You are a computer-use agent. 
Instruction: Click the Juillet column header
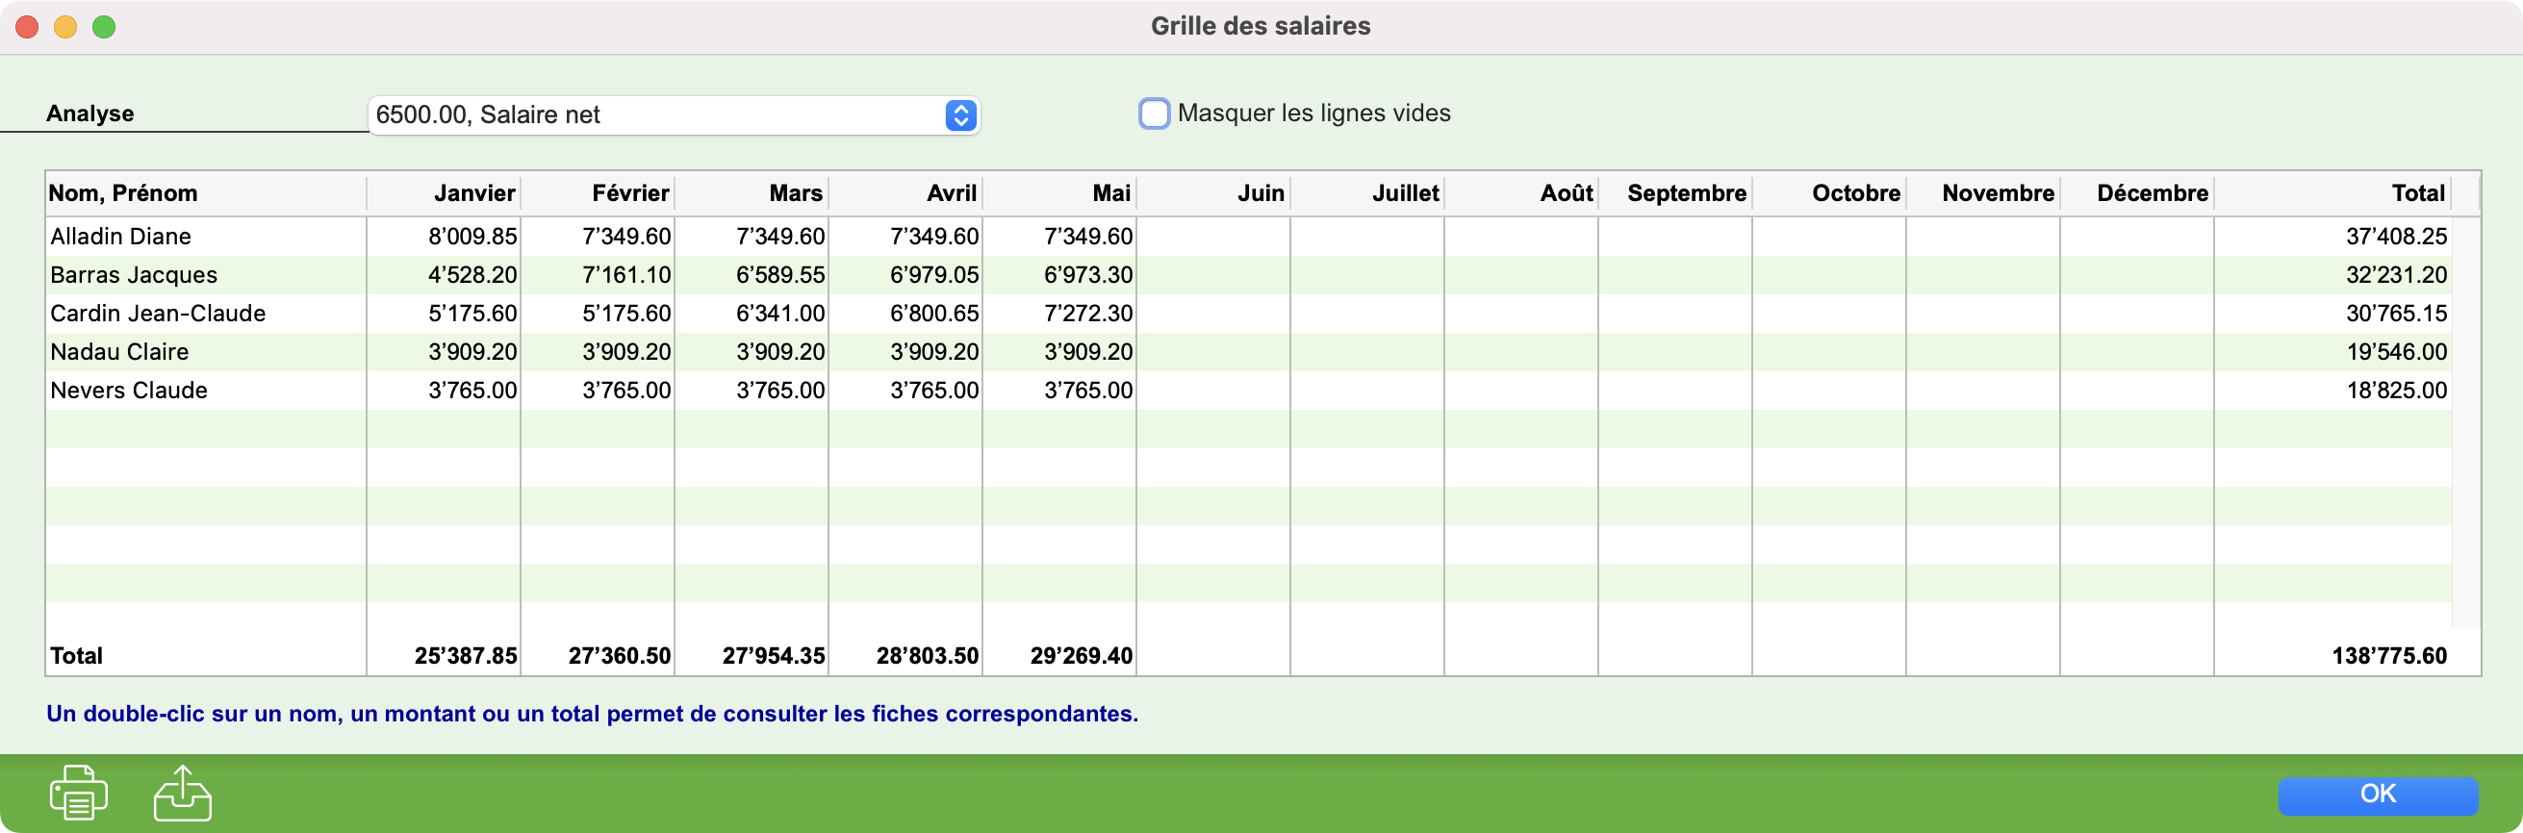click(x=1366, y=192)
